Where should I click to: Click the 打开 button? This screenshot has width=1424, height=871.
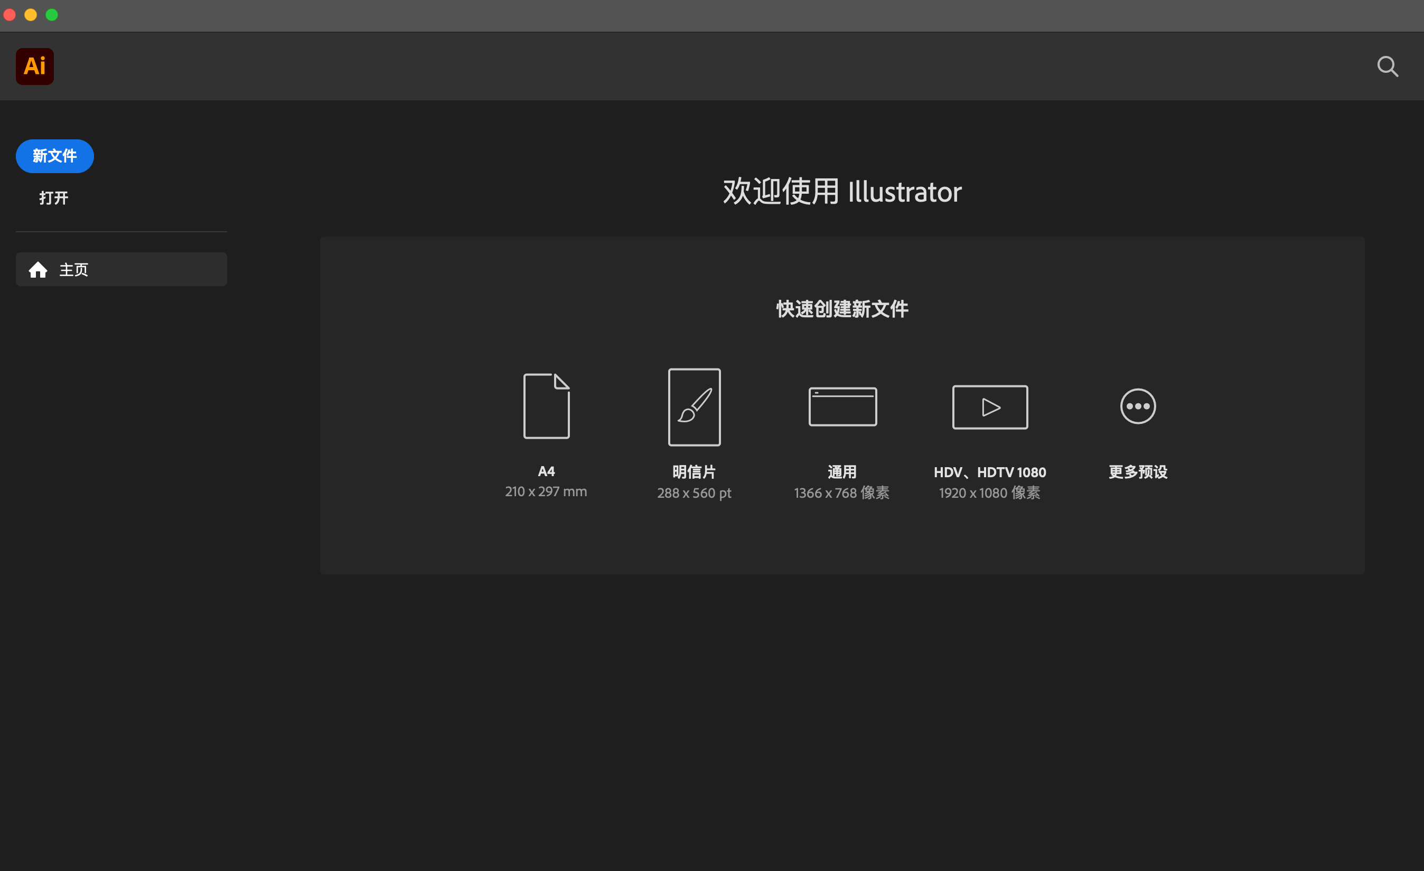coord(54,198)
